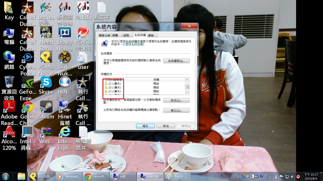Launch Internet Explorer desktop shortcut

(x=65, y=138)
